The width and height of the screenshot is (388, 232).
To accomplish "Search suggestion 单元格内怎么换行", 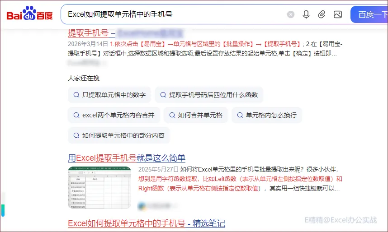I will point(267,115).
